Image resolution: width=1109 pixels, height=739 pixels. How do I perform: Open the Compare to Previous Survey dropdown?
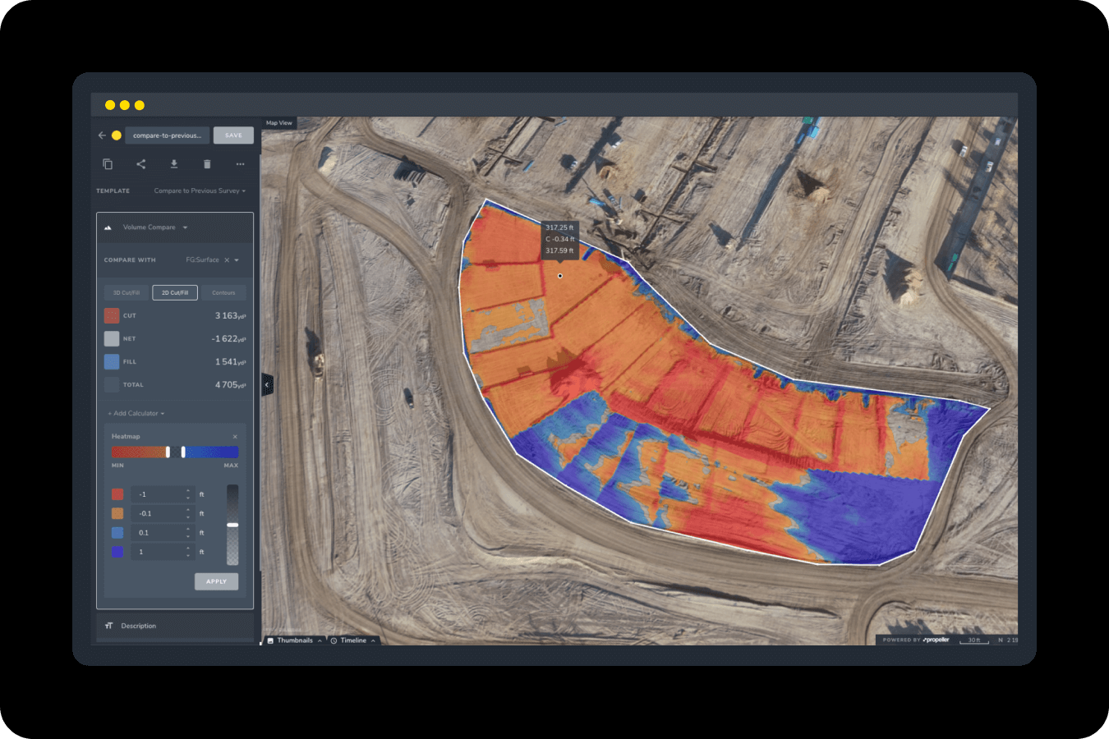coord(200,190)
